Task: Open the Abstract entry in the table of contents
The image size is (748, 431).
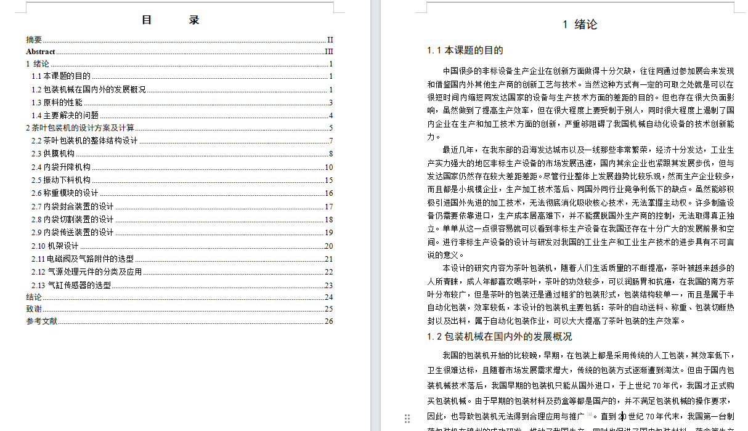Action: (179, 52)
